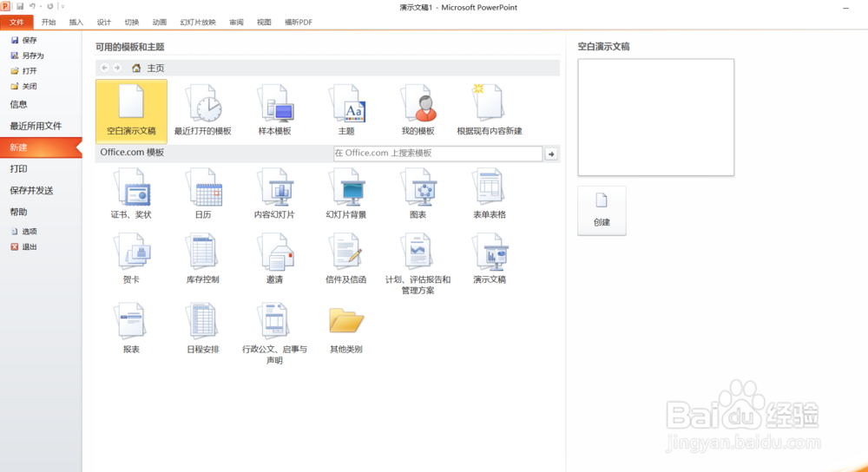Open the 贺卡 greeting cards category
The image size is (868, 472).
131,259
